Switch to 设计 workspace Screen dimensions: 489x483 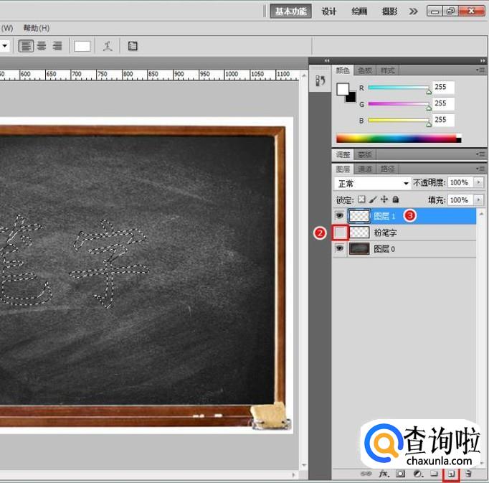329,11
